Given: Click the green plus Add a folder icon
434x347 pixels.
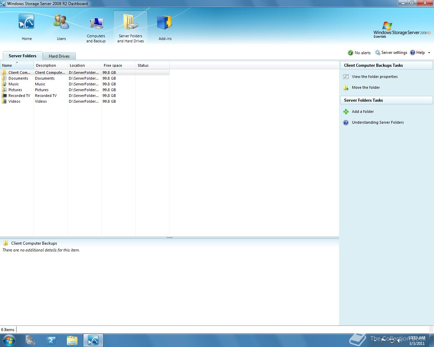Looking at the screenshot, I should coord(346,111).
